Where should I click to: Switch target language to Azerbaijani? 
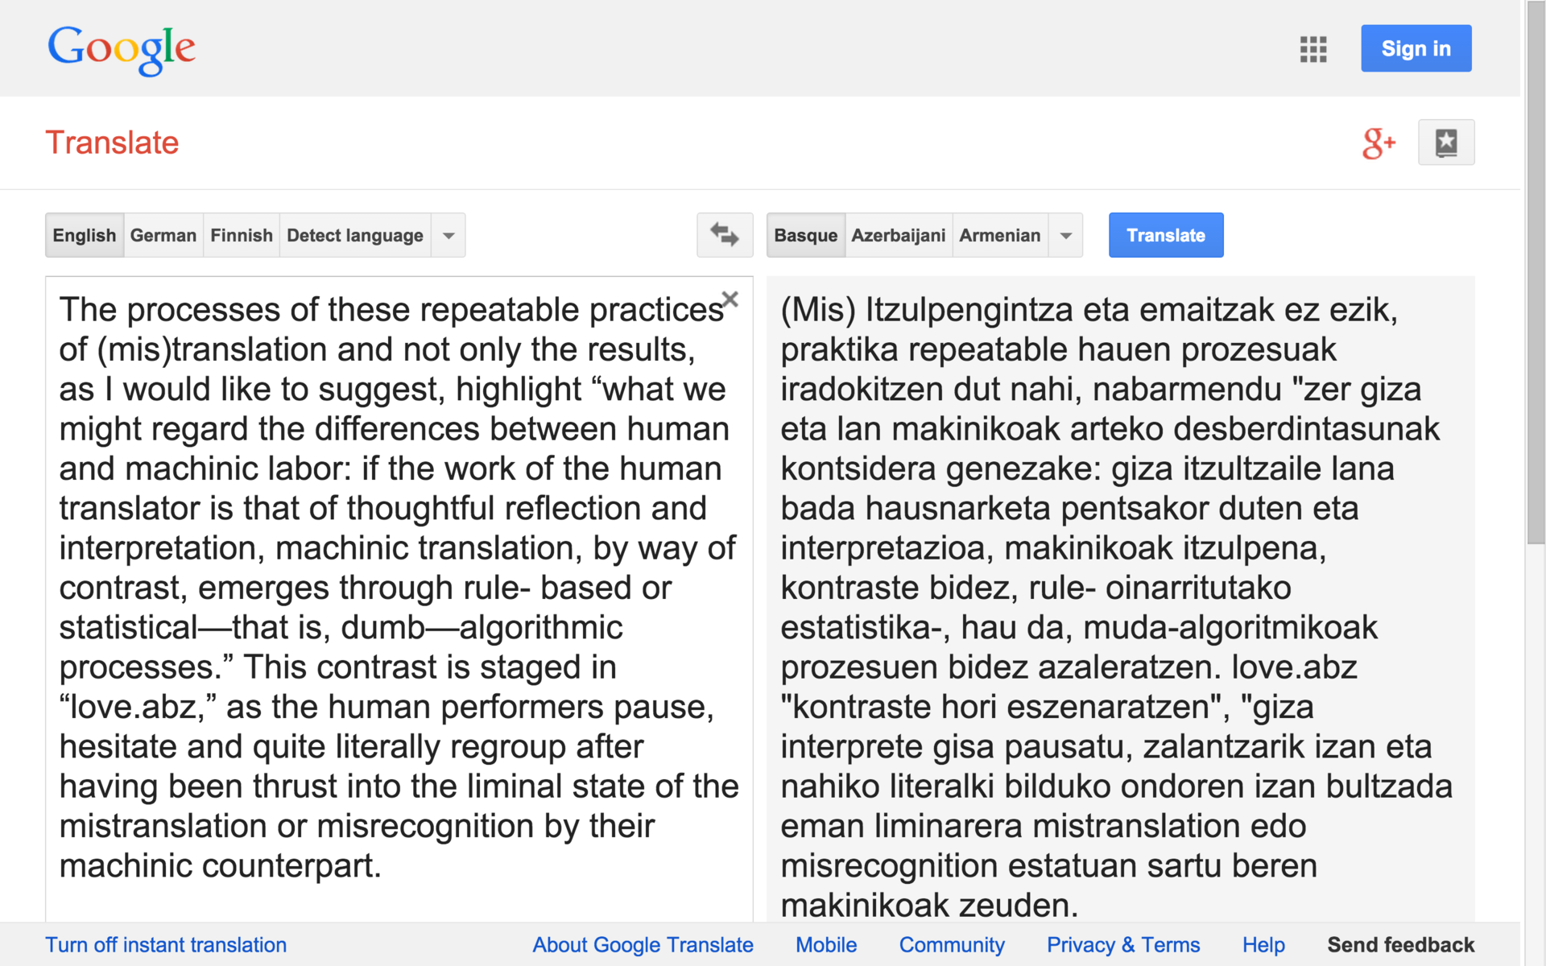point(899,235)
